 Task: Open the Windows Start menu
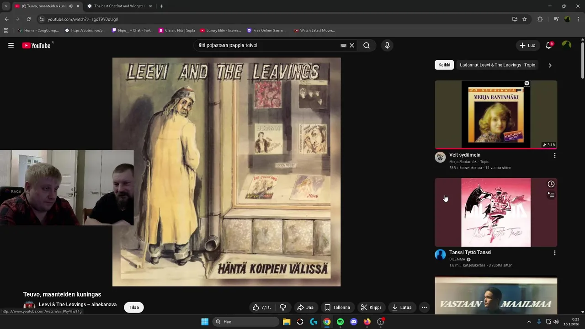pyautogui.click(x=205, y=322)
